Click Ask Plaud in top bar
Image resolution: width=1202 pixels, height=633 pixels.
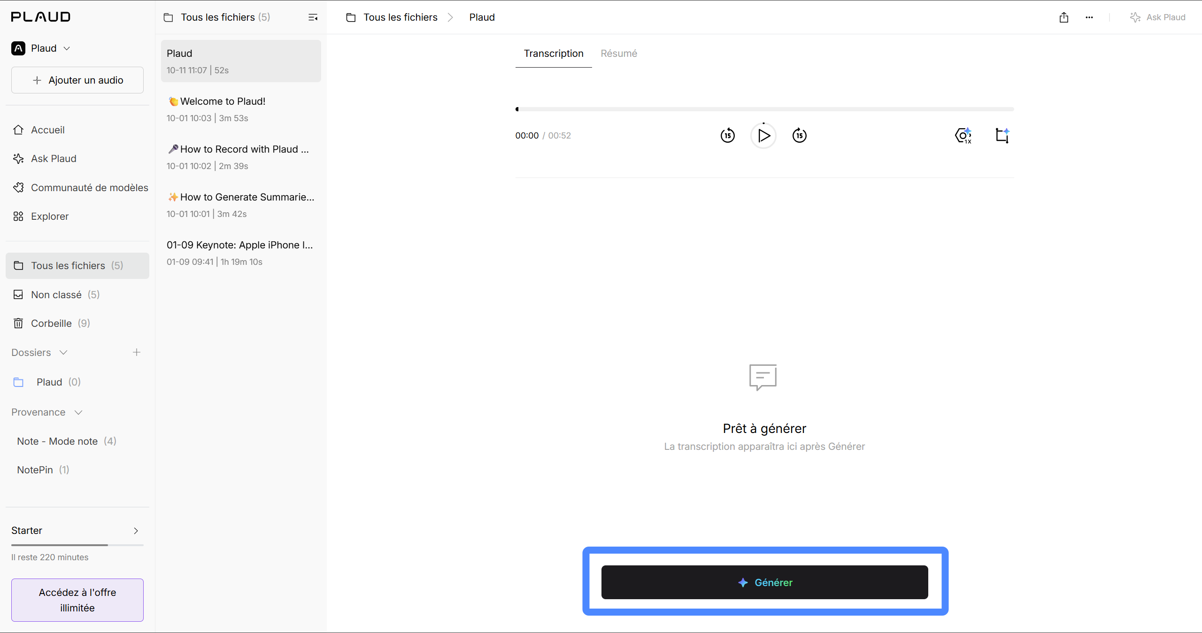click(x=1158, y=17)
